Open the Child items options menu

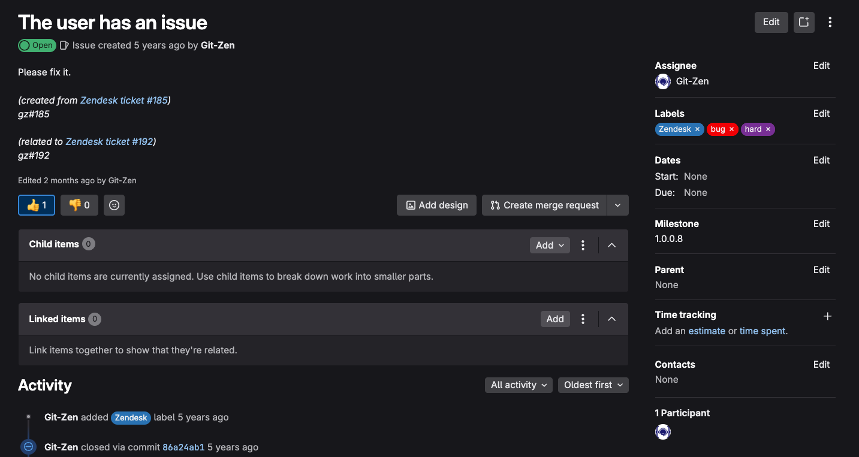pos(583,245)
